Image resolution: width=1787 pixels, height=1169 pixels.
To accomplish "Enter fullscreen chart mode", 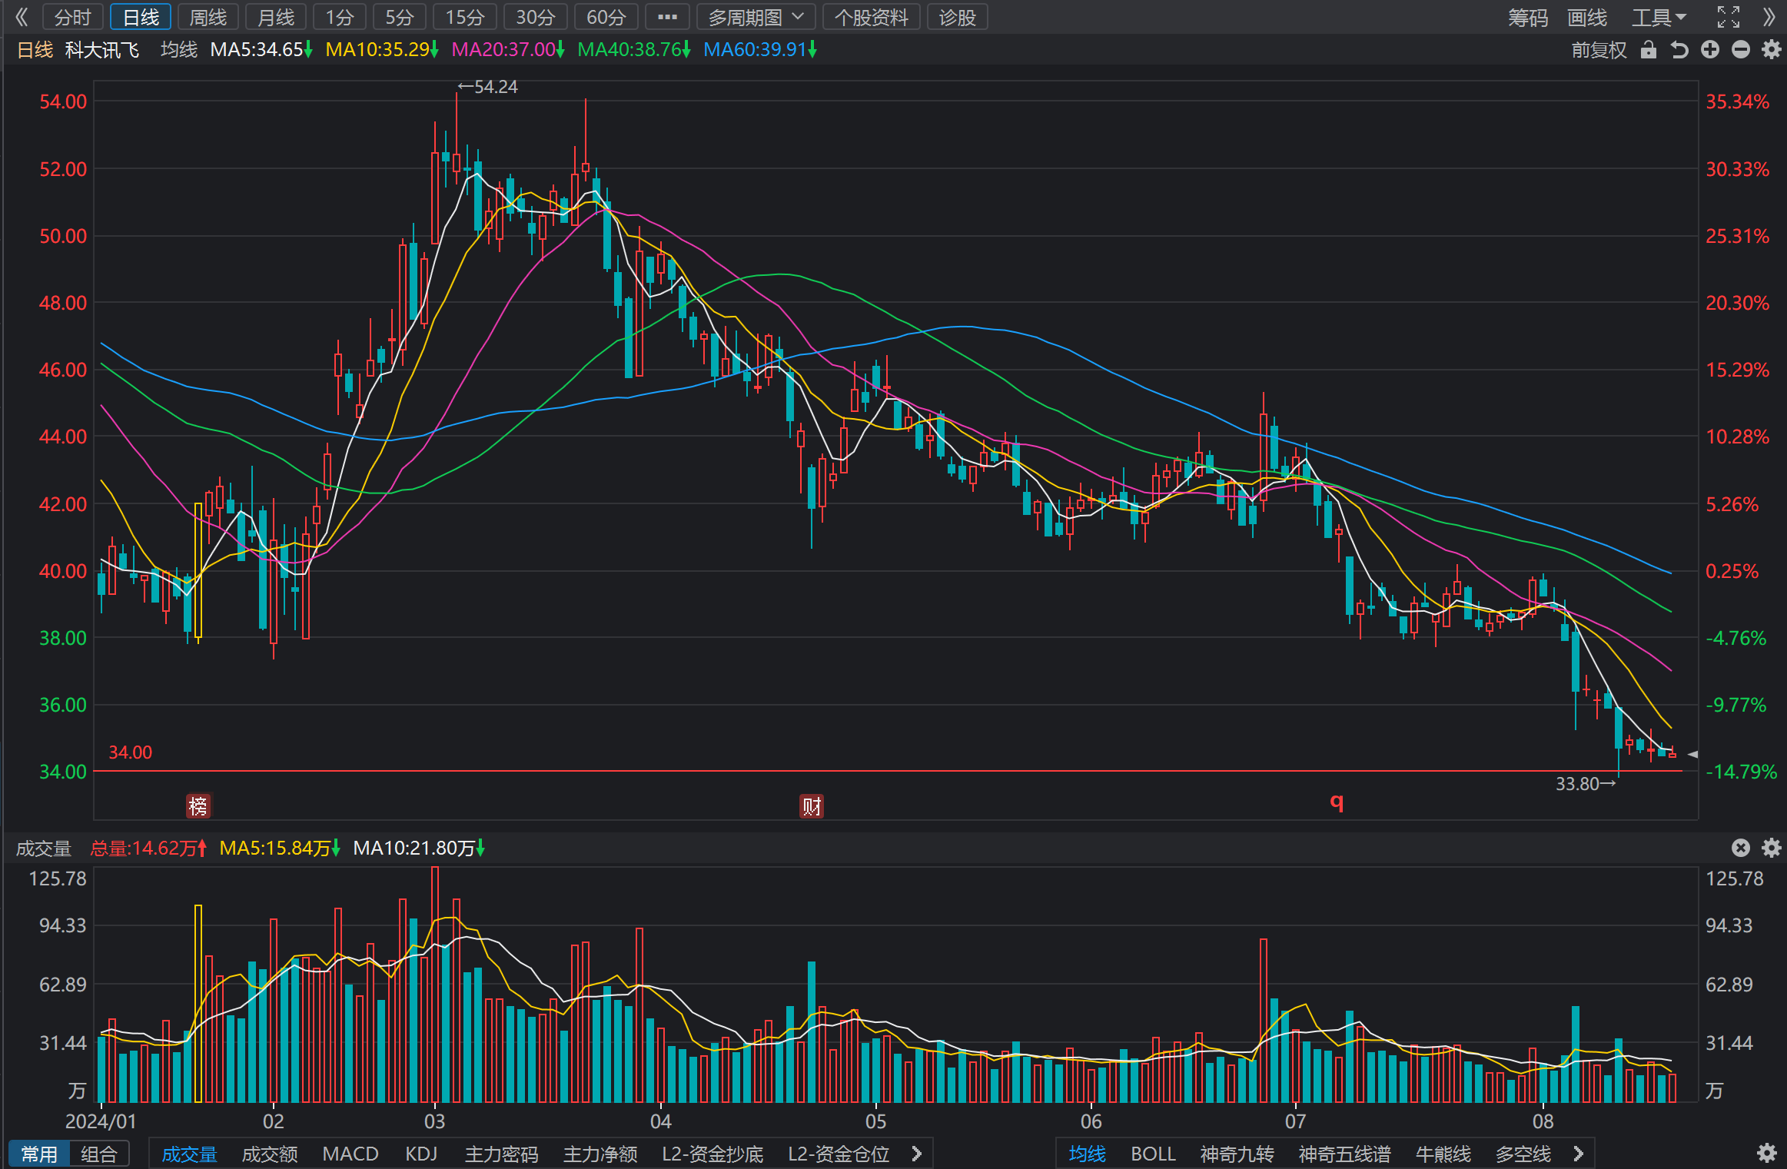I will 1729,17.
